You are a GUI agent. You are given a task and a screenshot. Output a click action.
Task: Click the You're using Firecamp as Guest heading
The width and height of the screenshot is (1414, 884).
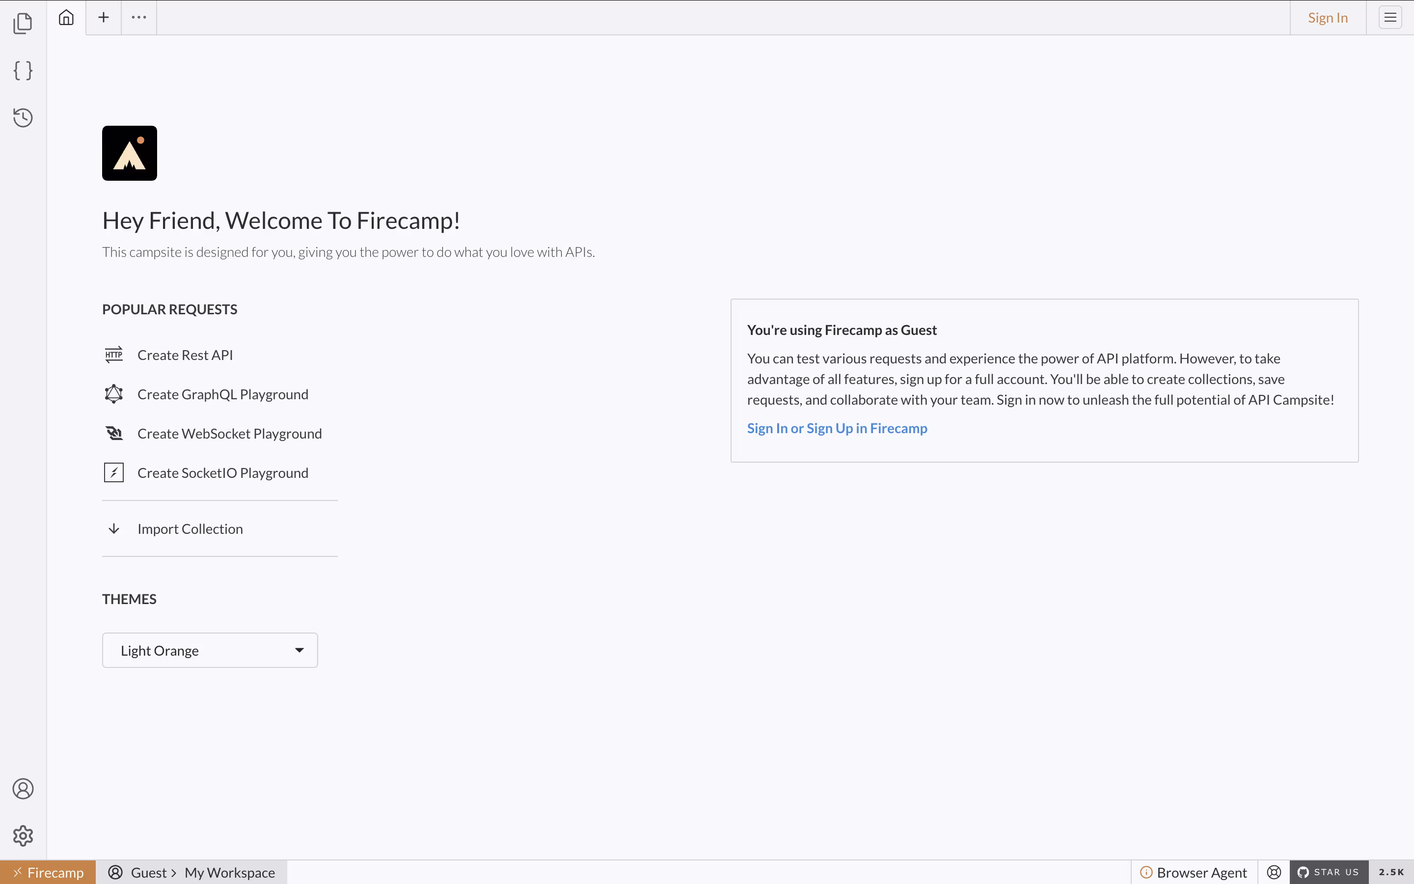point(842,330)
